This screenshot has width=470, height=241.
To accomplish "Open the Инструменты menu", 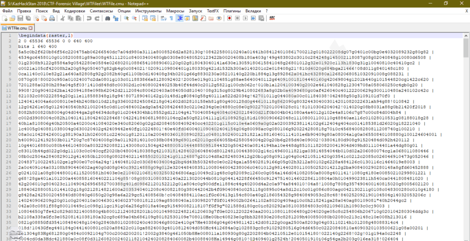I will 148,11.
